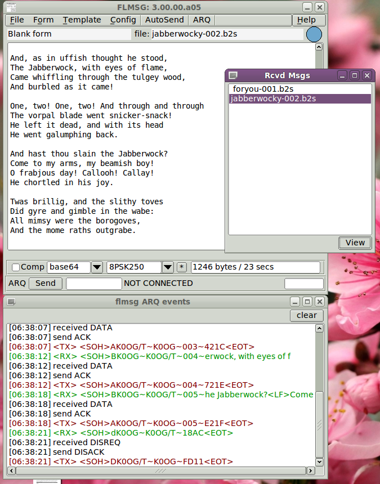Viewport: 380px width, 484px height.
Task: Click the ARQ events horizontal scrollbar thumb
Action: click(x=160, y=470)
